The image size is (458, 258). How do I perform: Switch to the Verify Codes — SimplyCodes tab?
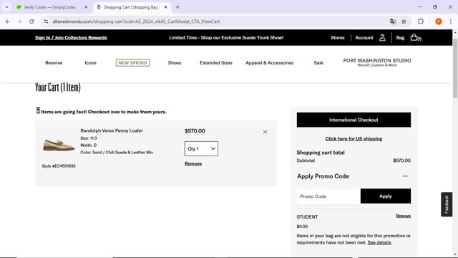click(49, 7)
